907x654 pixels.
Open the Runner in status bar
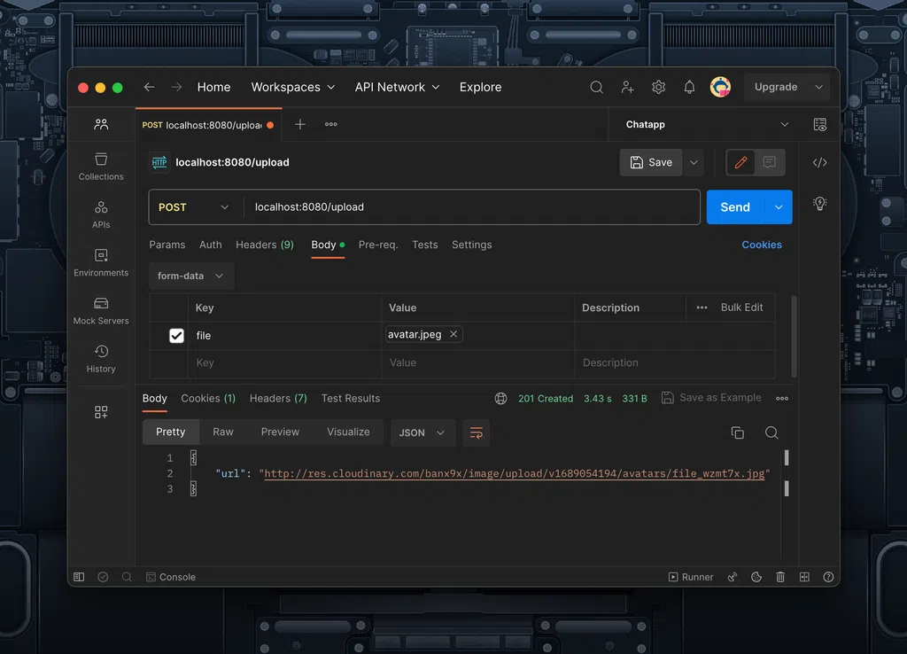pyautogui.click(x=691, y=577)
